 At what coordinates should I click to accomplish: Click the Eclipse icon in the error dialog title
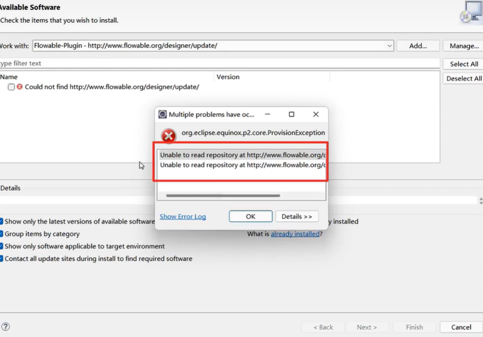(162, 114)
